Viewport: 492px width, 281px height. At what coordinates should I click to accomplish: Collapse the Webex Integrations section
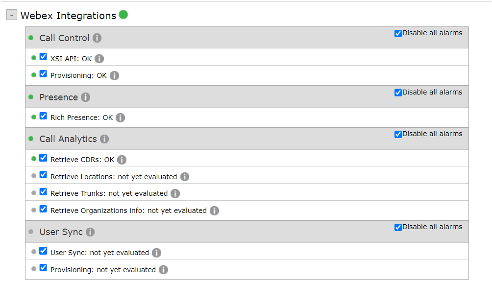pyautogui.click(x=12, y=15)
